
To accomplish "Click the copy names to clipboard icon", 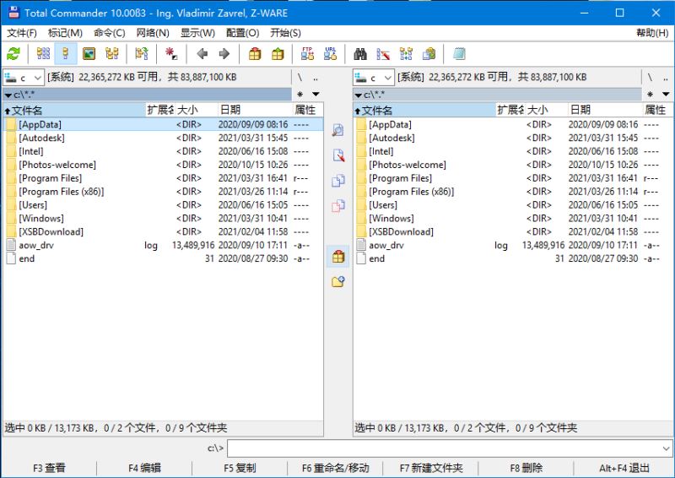I will 429,54.
